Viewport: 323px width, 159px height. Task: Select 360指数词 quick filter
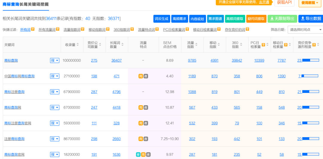pyautogui.click(x=122, y=30)
